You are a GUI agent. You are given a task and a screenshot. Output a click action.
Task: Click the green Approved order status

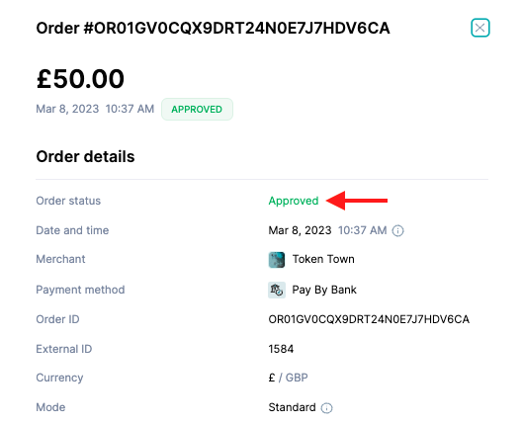click(x=294, y=201)
